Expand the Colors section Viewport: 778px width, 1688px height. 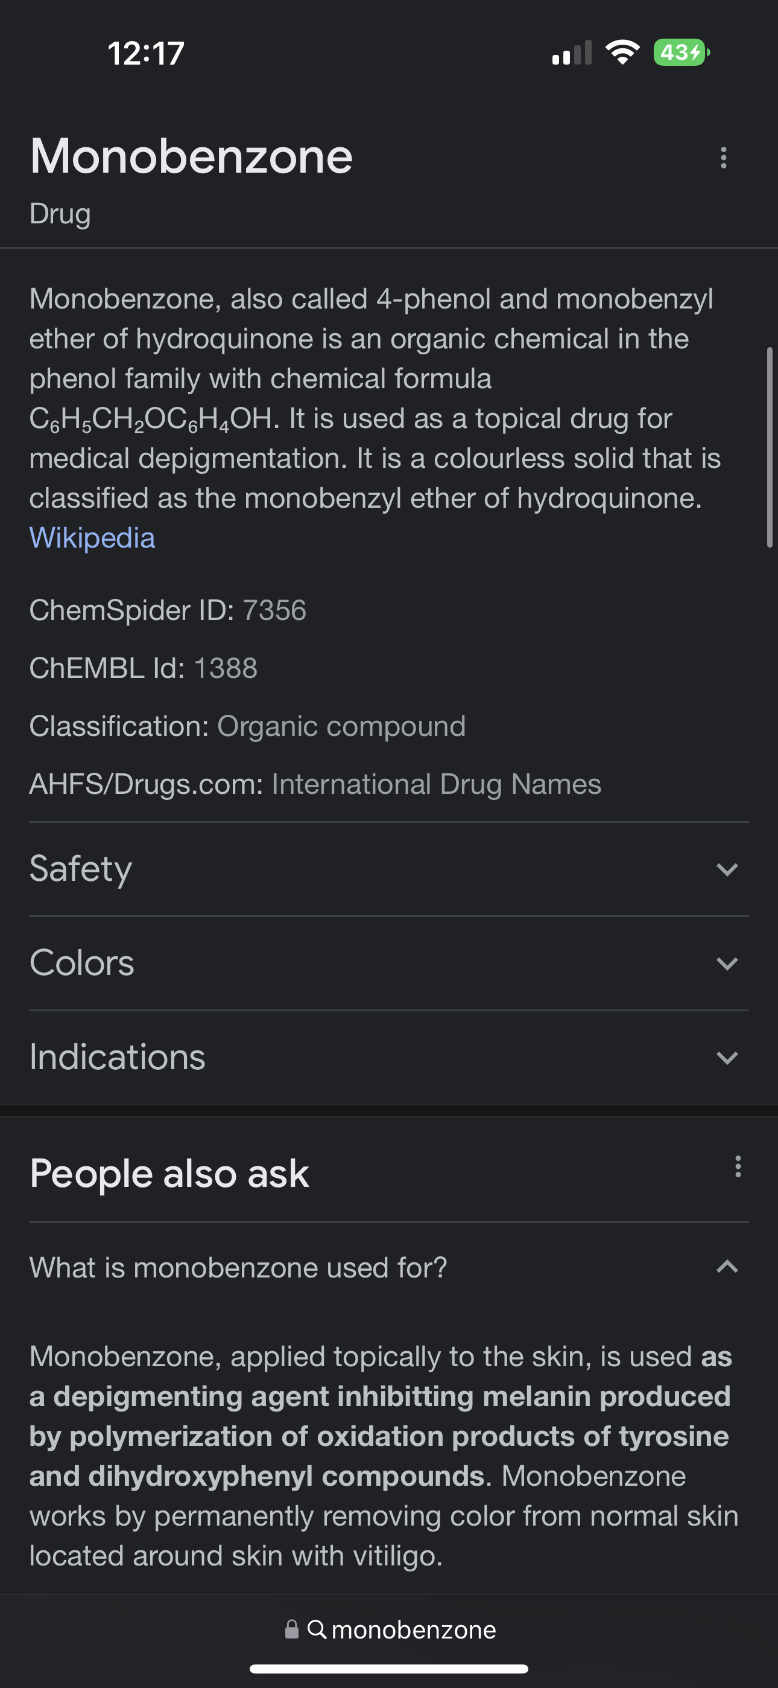(727, 964)
